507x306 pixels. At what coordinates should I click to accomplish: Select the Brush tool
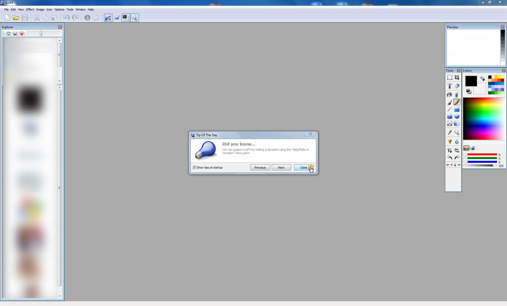point(450,102)
